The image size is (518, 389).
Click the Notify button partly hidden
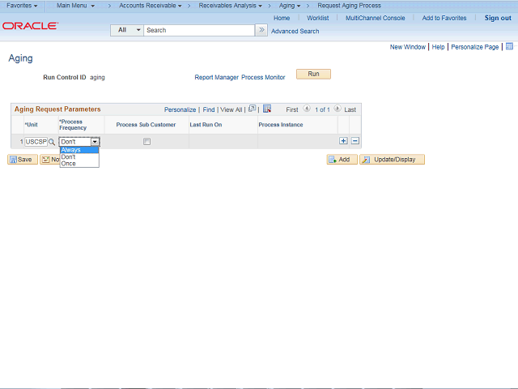[x=50, y=160]
